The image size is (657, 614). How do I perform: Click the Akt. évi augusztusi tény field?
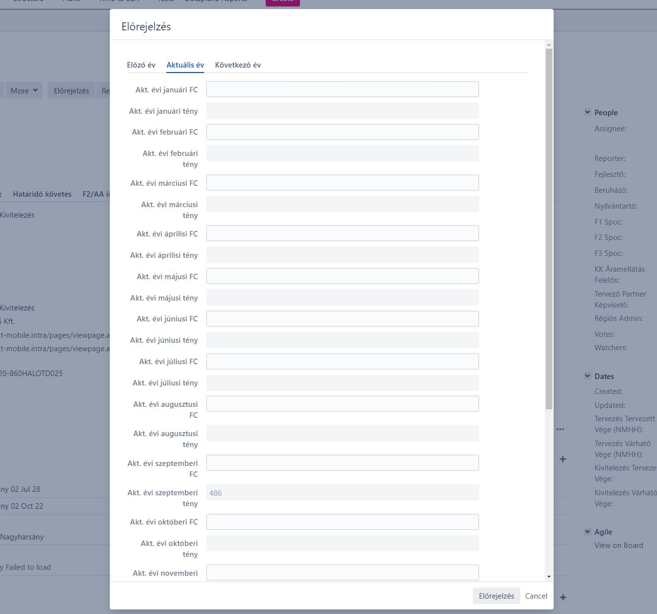pyautogui.click(x=343, y=434)
